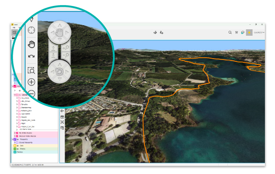Expand the My Online Routes node
This screenshot has height=174, width=275.
click(15, 133)
